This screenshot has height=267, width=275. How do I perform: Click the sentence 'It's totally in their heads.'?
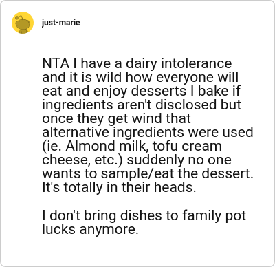click(x=119, y=187)
